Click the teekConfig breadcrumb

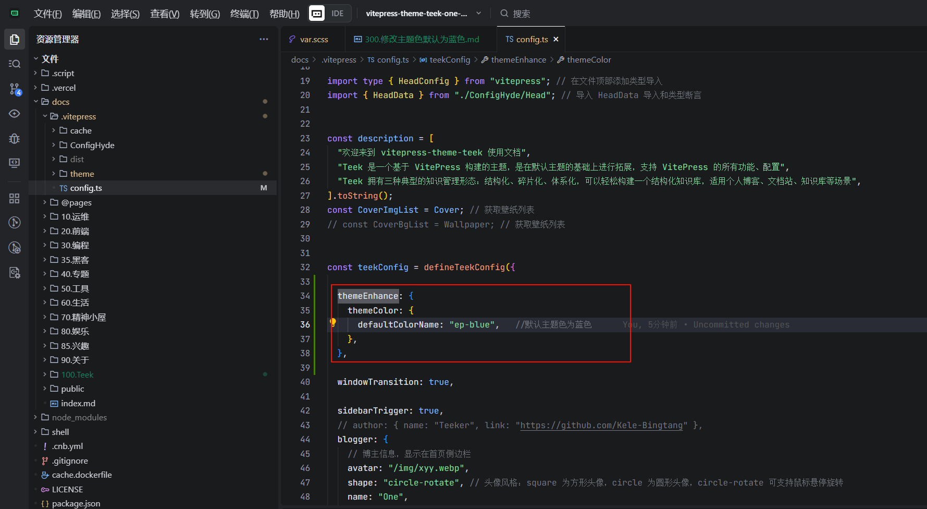pyautogui.click(x=450, y=60)
